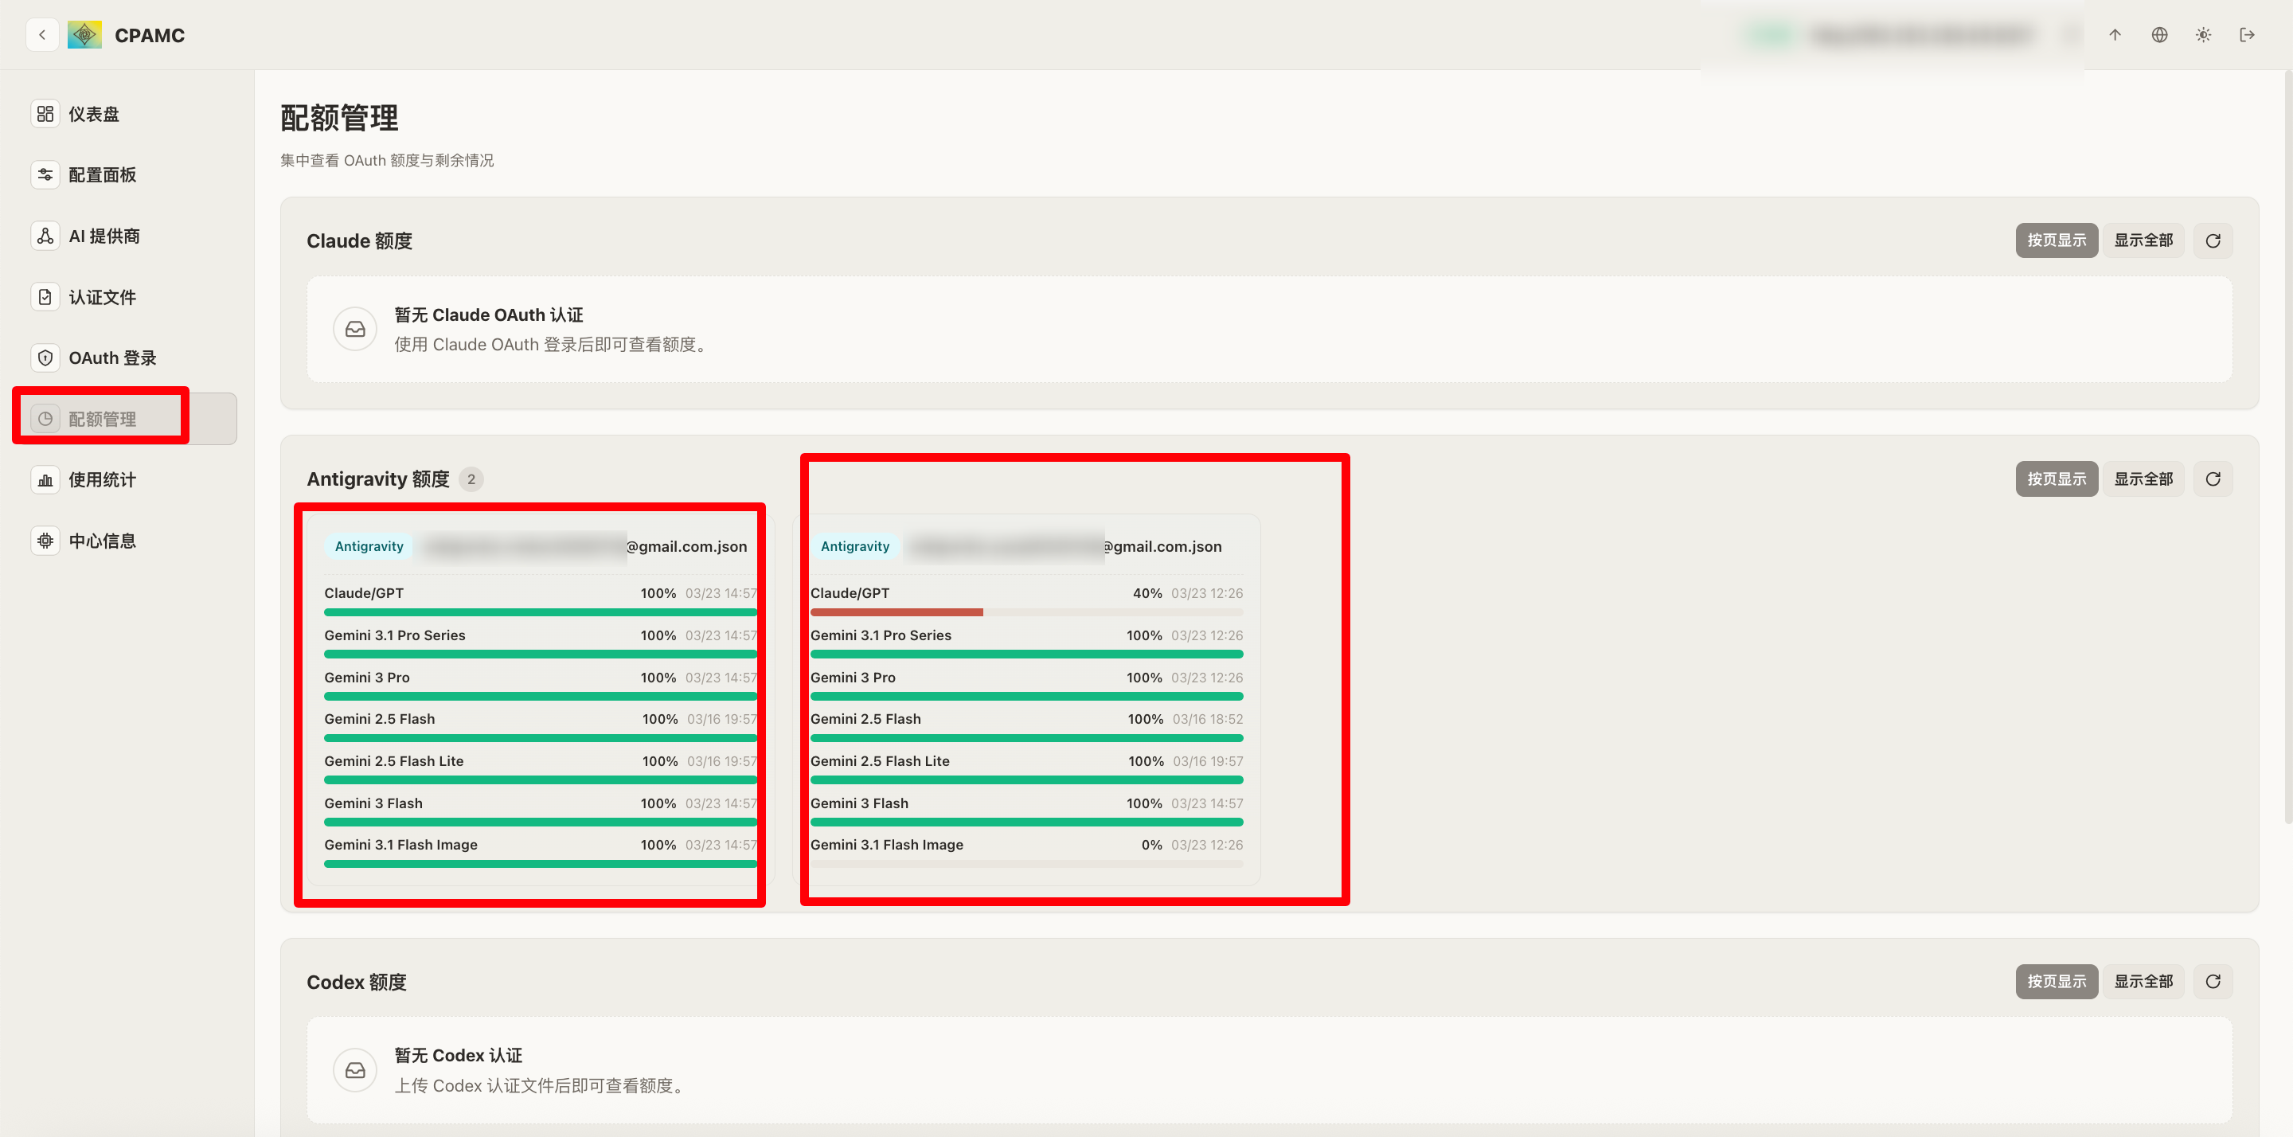Click the logout icon in top bar
This screenshot has height=1137, width=2293.
(2247, 35)
